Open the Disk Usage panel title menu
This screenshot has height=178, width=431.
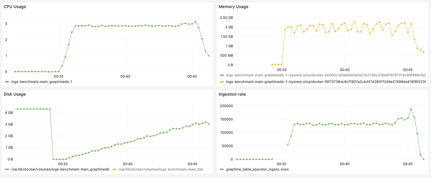(16, 94)
